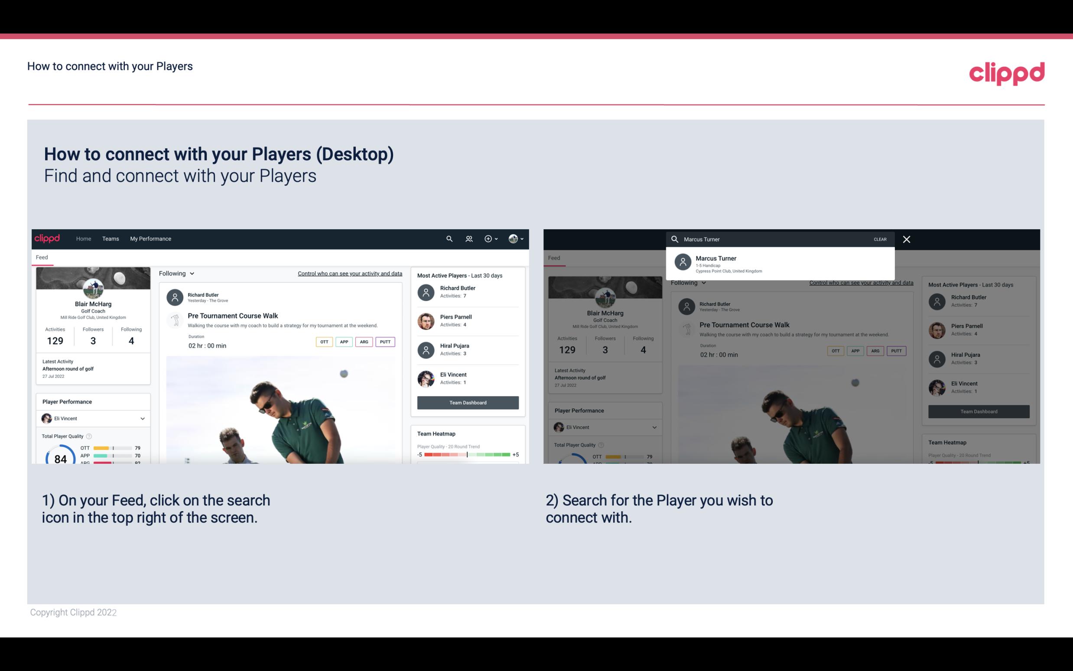Click the Team Dashboard button
1073x671 pixels.
[x=467, y=402]
